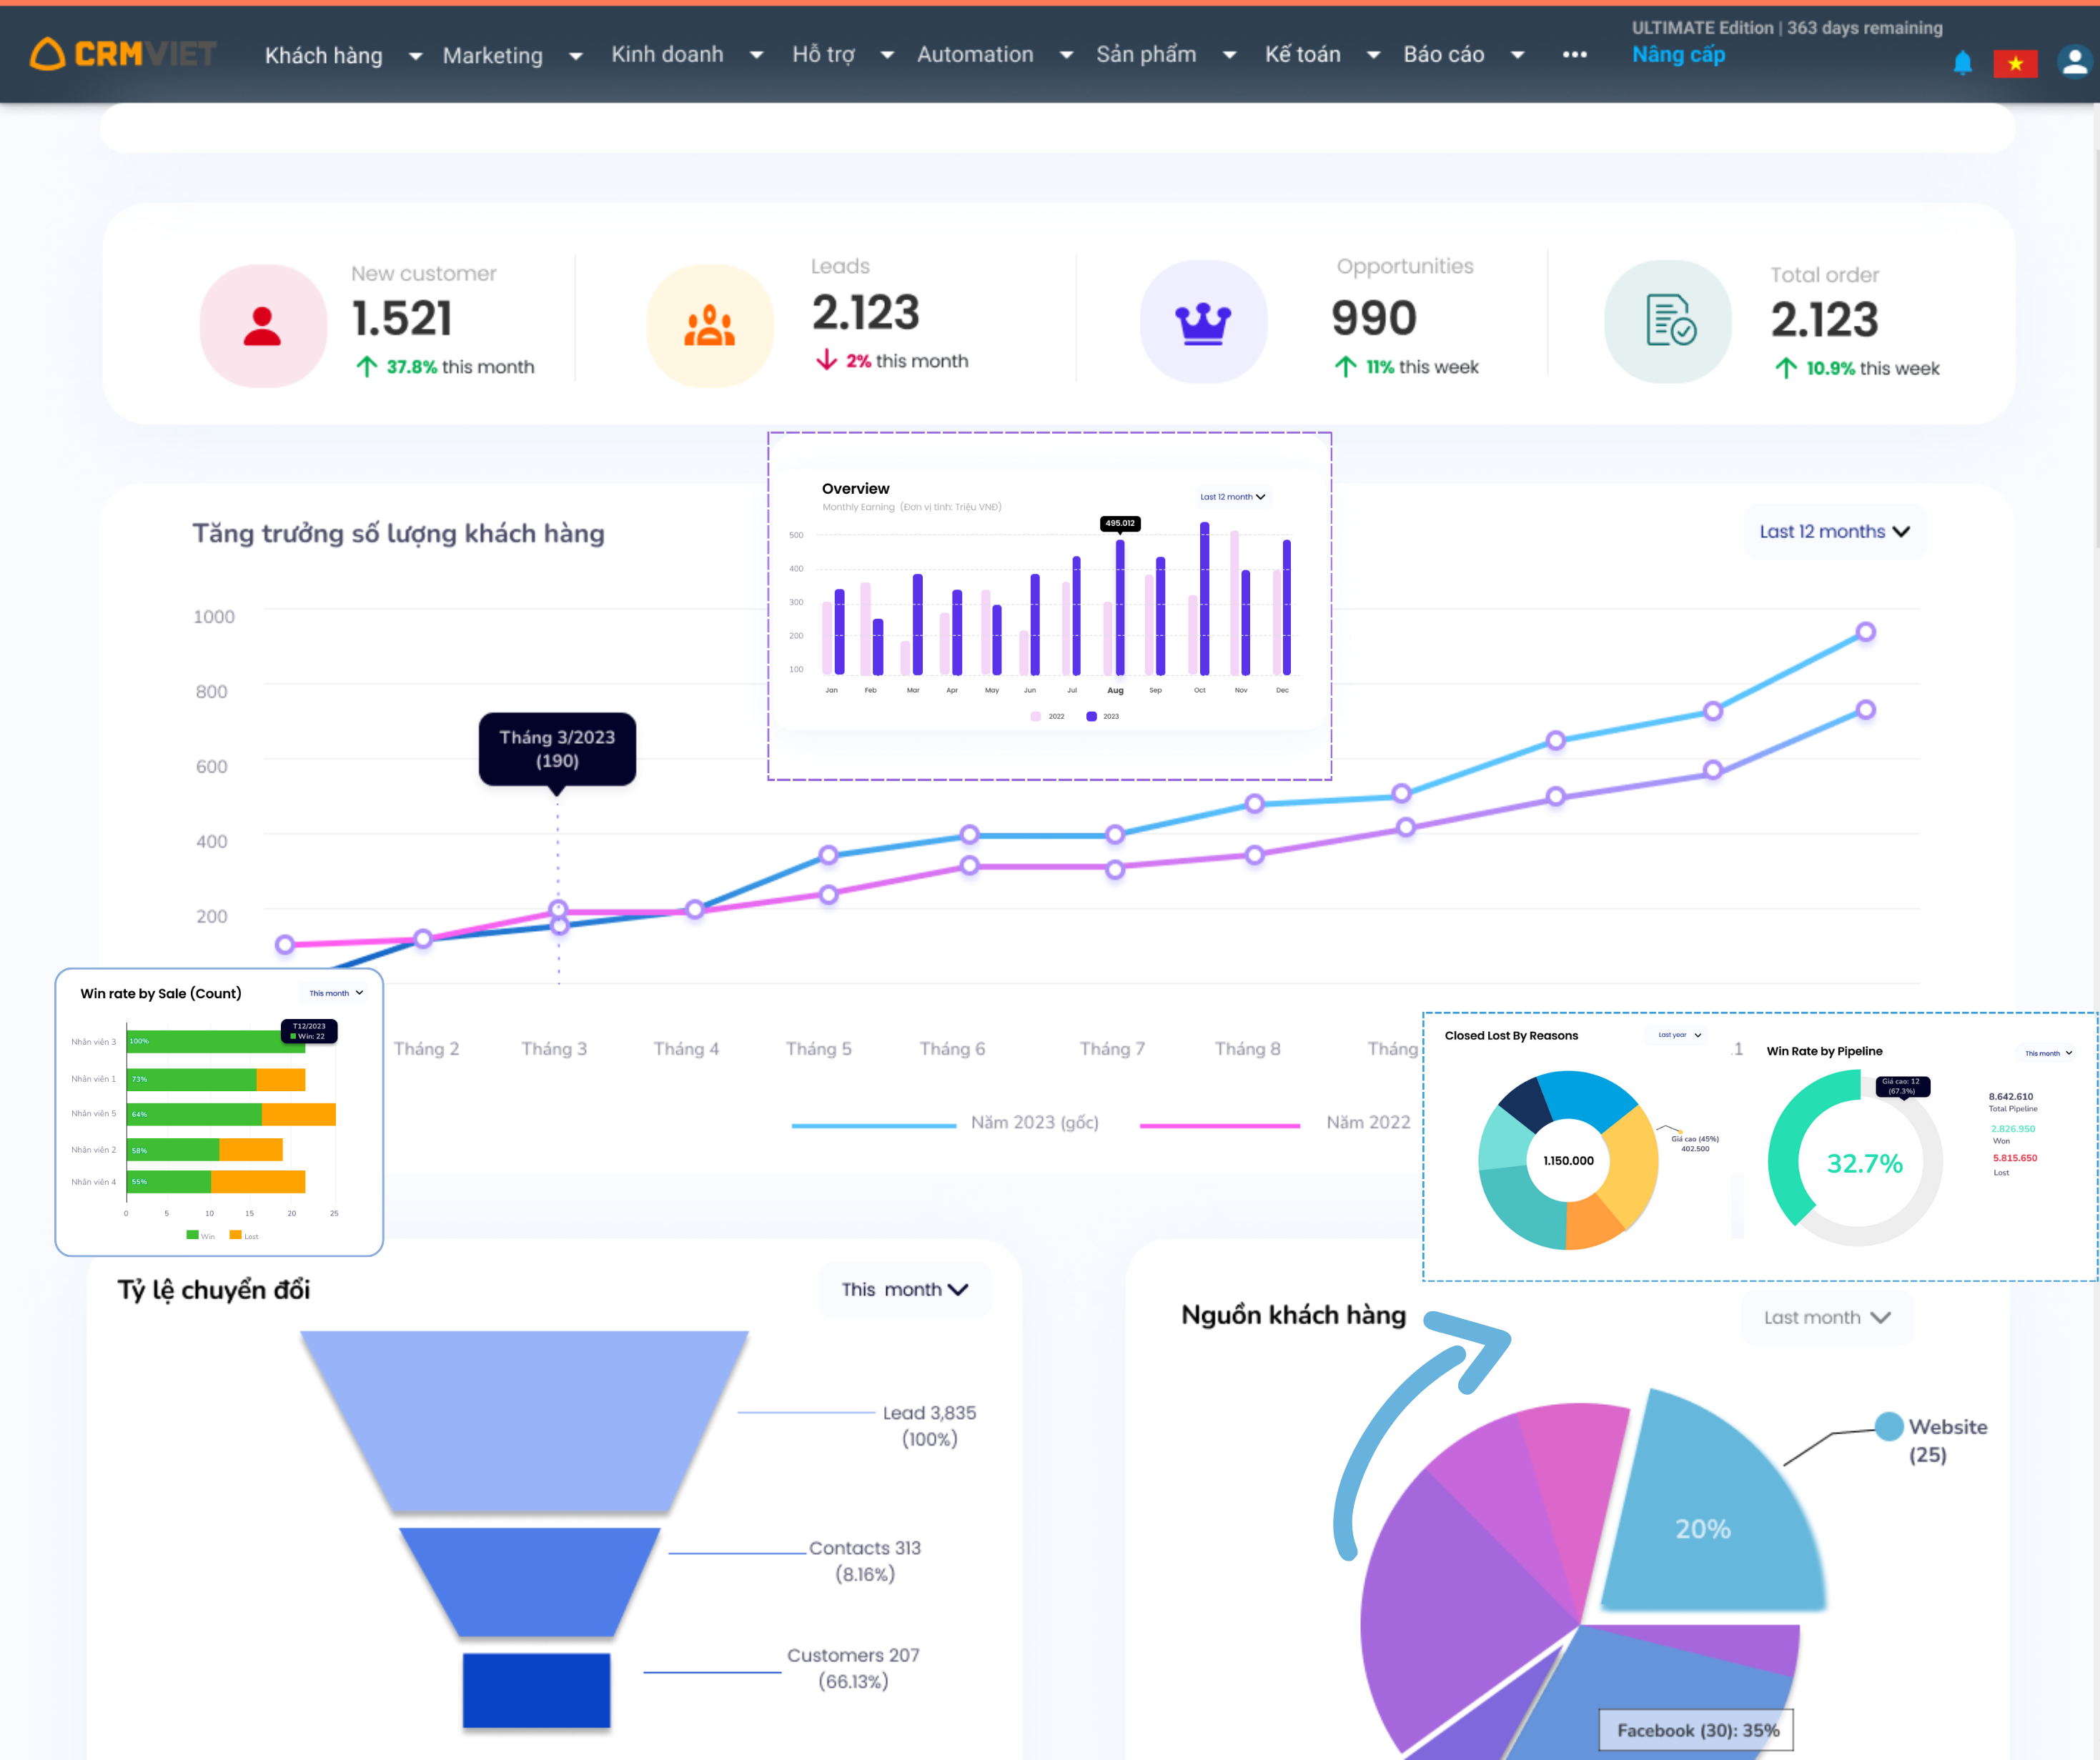Click the 2023 purple legend swatch in Overview
The image size is (2100, 1760).
point(1091,717)
